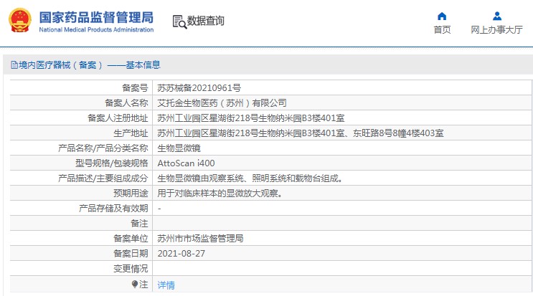533x296 pixels.
Task: Open 网上办事大厅 link
Action: [496, 30]
